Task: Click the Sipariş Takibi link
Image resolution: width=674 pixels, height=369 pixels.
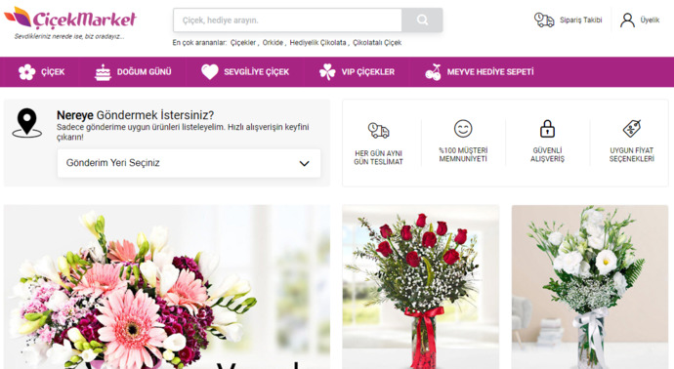Action: click(x=581, y=20)
